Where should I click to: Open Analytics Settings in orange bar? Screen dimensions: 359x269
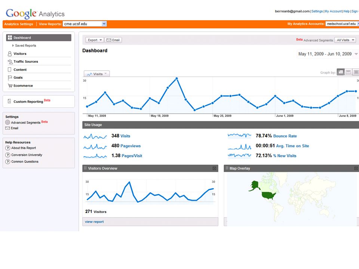pyautogui.click(x=19, y=24)
